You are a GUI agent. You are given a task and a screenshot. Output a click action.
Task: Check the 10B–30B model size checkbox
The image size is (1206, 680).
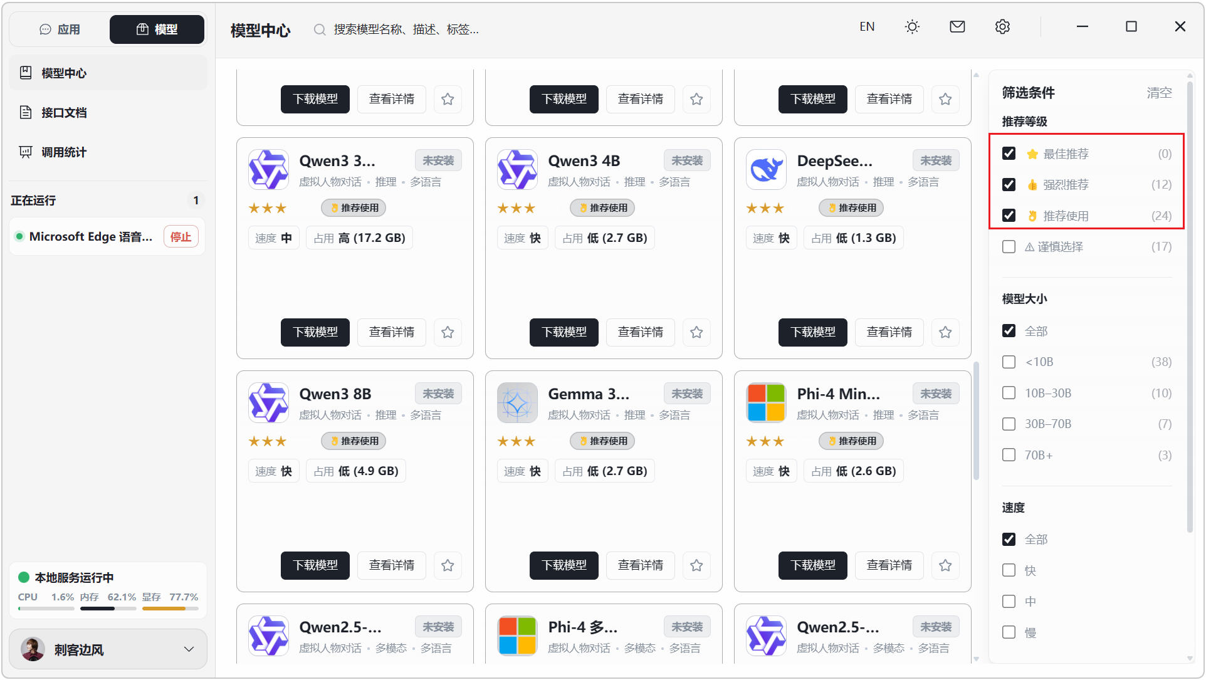pos(1009,393)
